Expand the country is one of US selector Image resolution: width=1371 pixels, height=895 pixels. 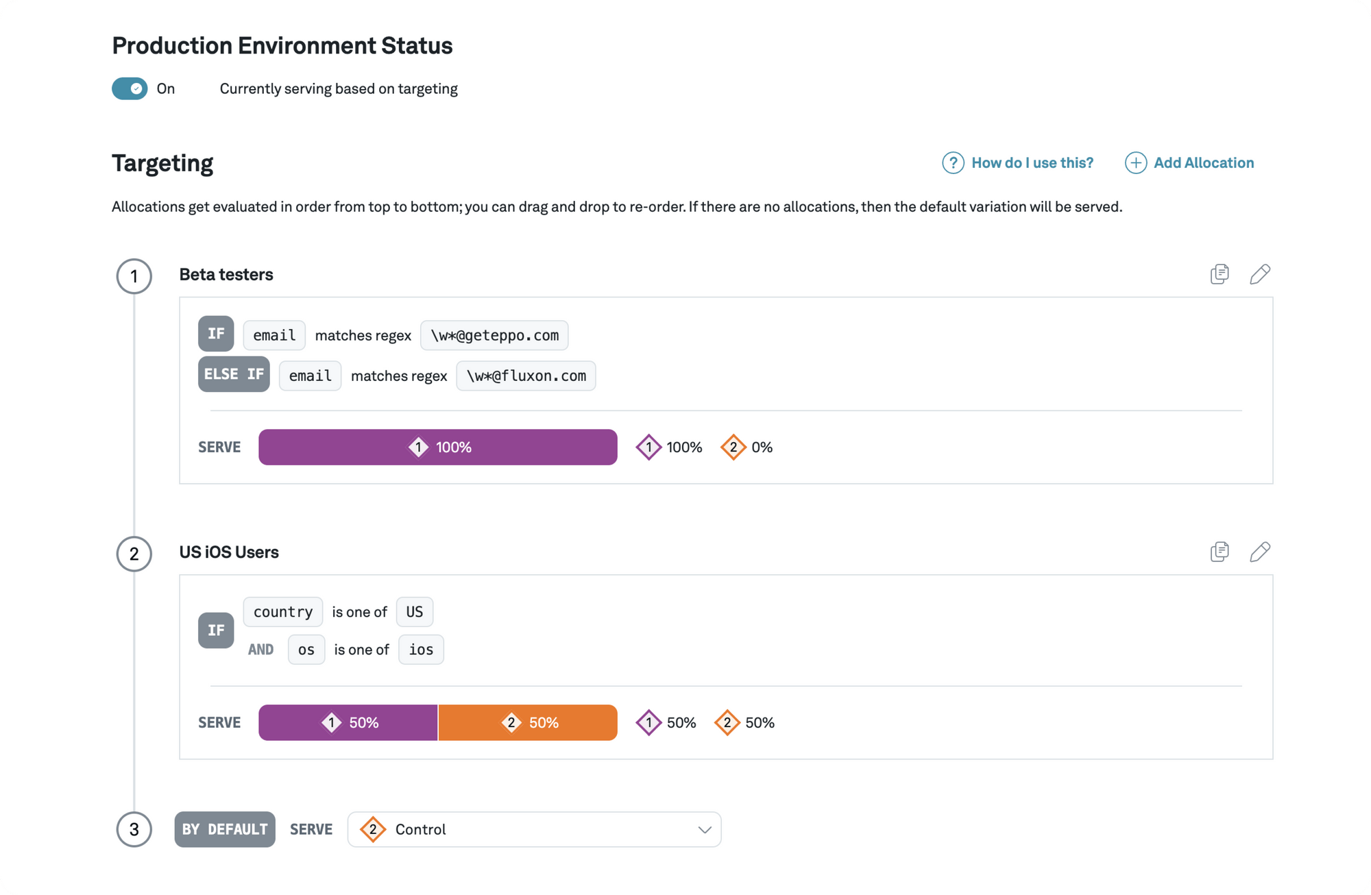(x=414, y=611)
